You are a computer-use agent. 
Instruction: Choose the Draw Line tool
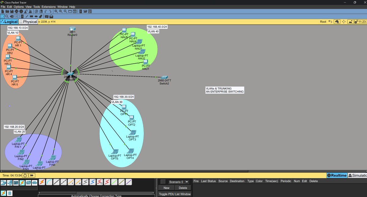(x=27, y=16)
